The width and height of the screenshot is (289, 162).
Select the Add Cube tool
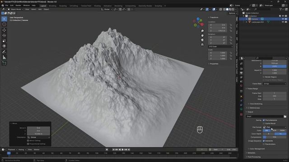pyautogui.click(x=4, y=63)
